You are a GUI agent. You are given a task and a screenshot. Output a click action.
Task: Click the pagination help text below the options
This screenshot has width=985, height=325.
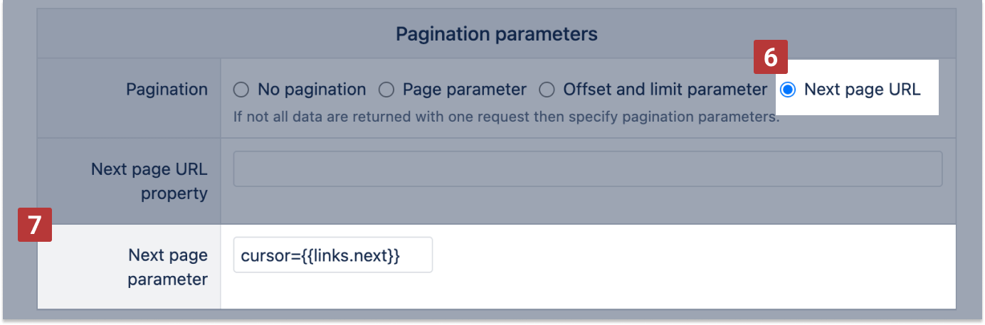[506, 116]
